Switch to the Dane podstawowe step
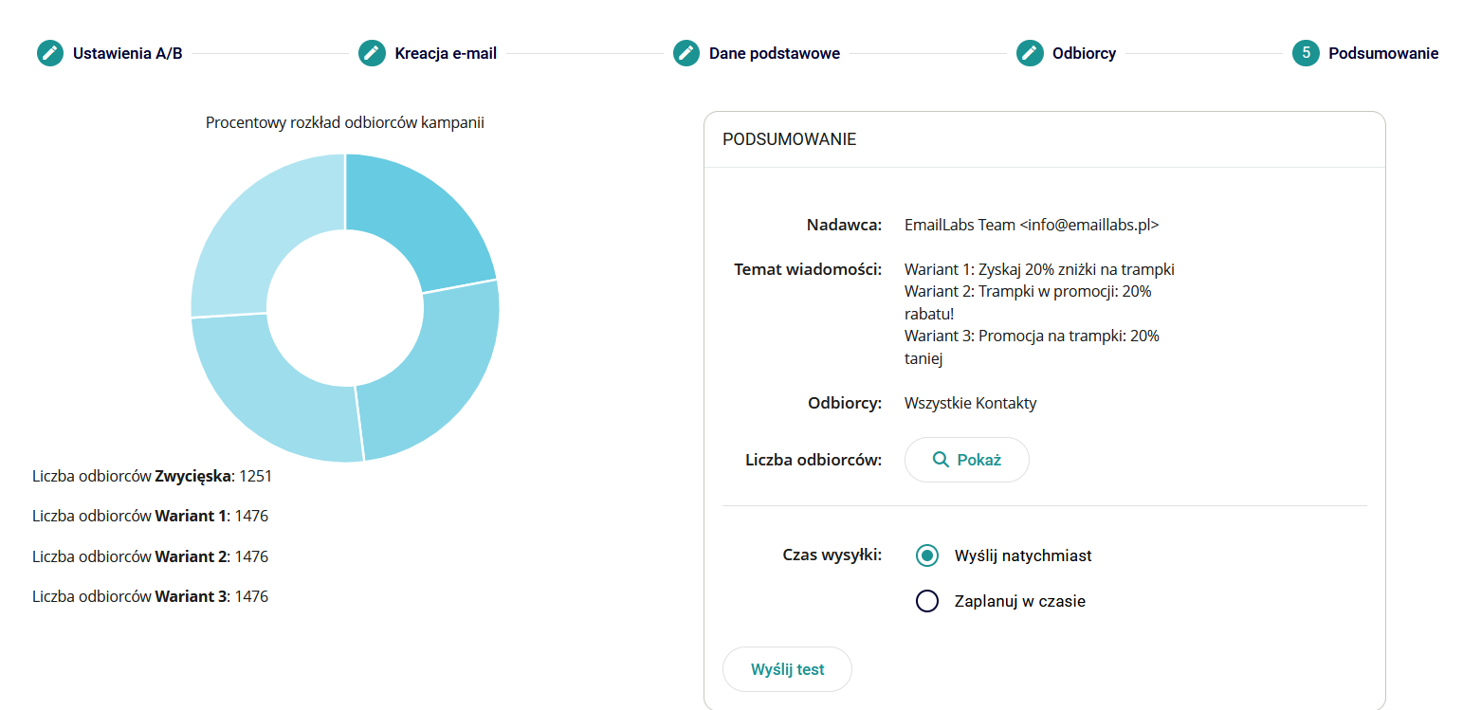The height and width of the screenshot is (710, 1481). (774, 53)
